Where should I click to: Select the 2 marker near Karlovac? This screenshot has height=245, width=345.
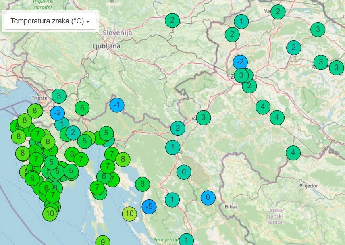[x=177, y=129]
